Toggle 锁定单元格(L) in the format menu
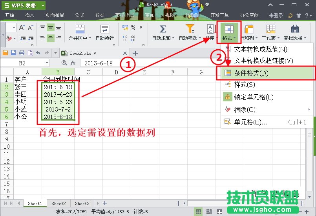316x216 pixels. click(267, 97)
